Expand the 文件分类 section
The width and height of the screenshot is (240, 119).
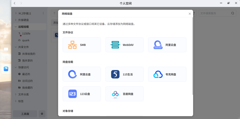(x=16, y=94)
